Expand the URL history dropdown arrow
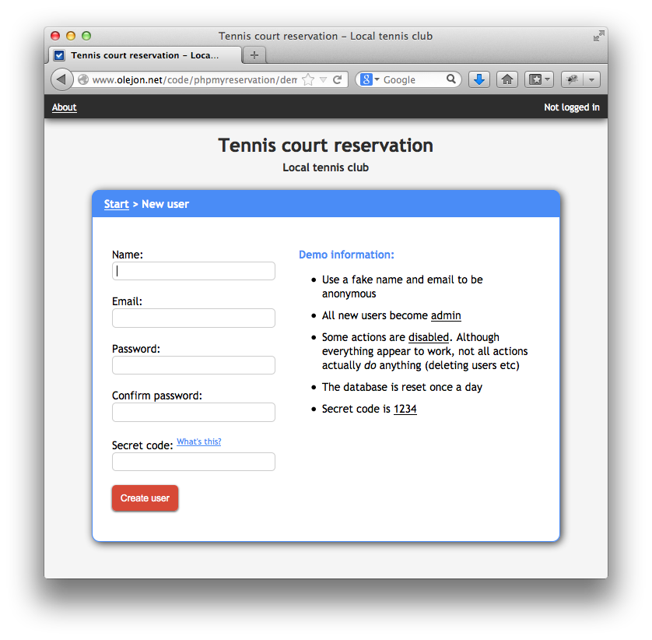This screenshot has height=640, width=652. 323,79
